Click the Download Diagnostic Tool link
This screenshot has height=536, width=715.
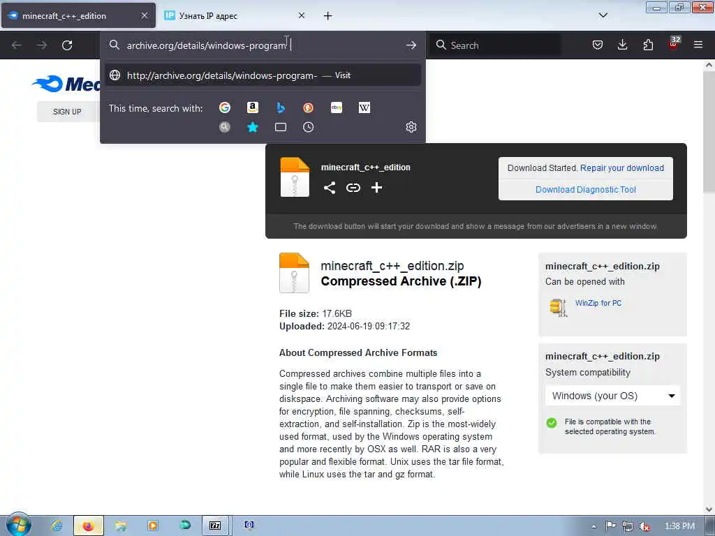(586, 190)
